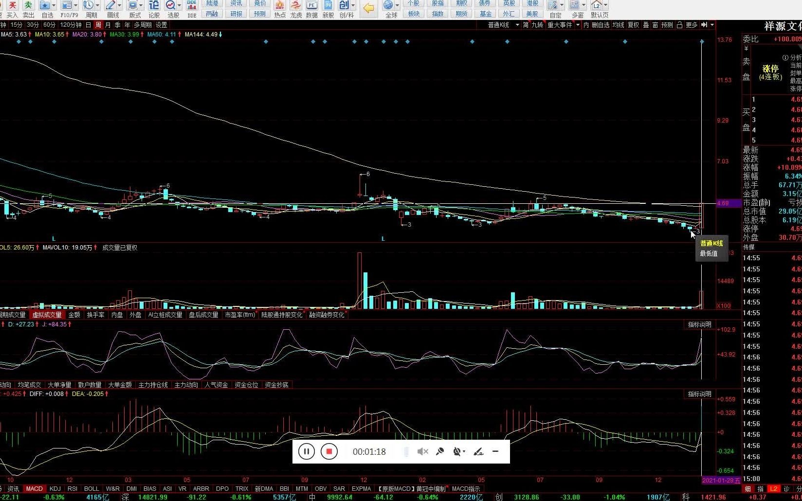Select the KDJ indicator tab
Screen dimensions: 802x501
tap(55, 488)
